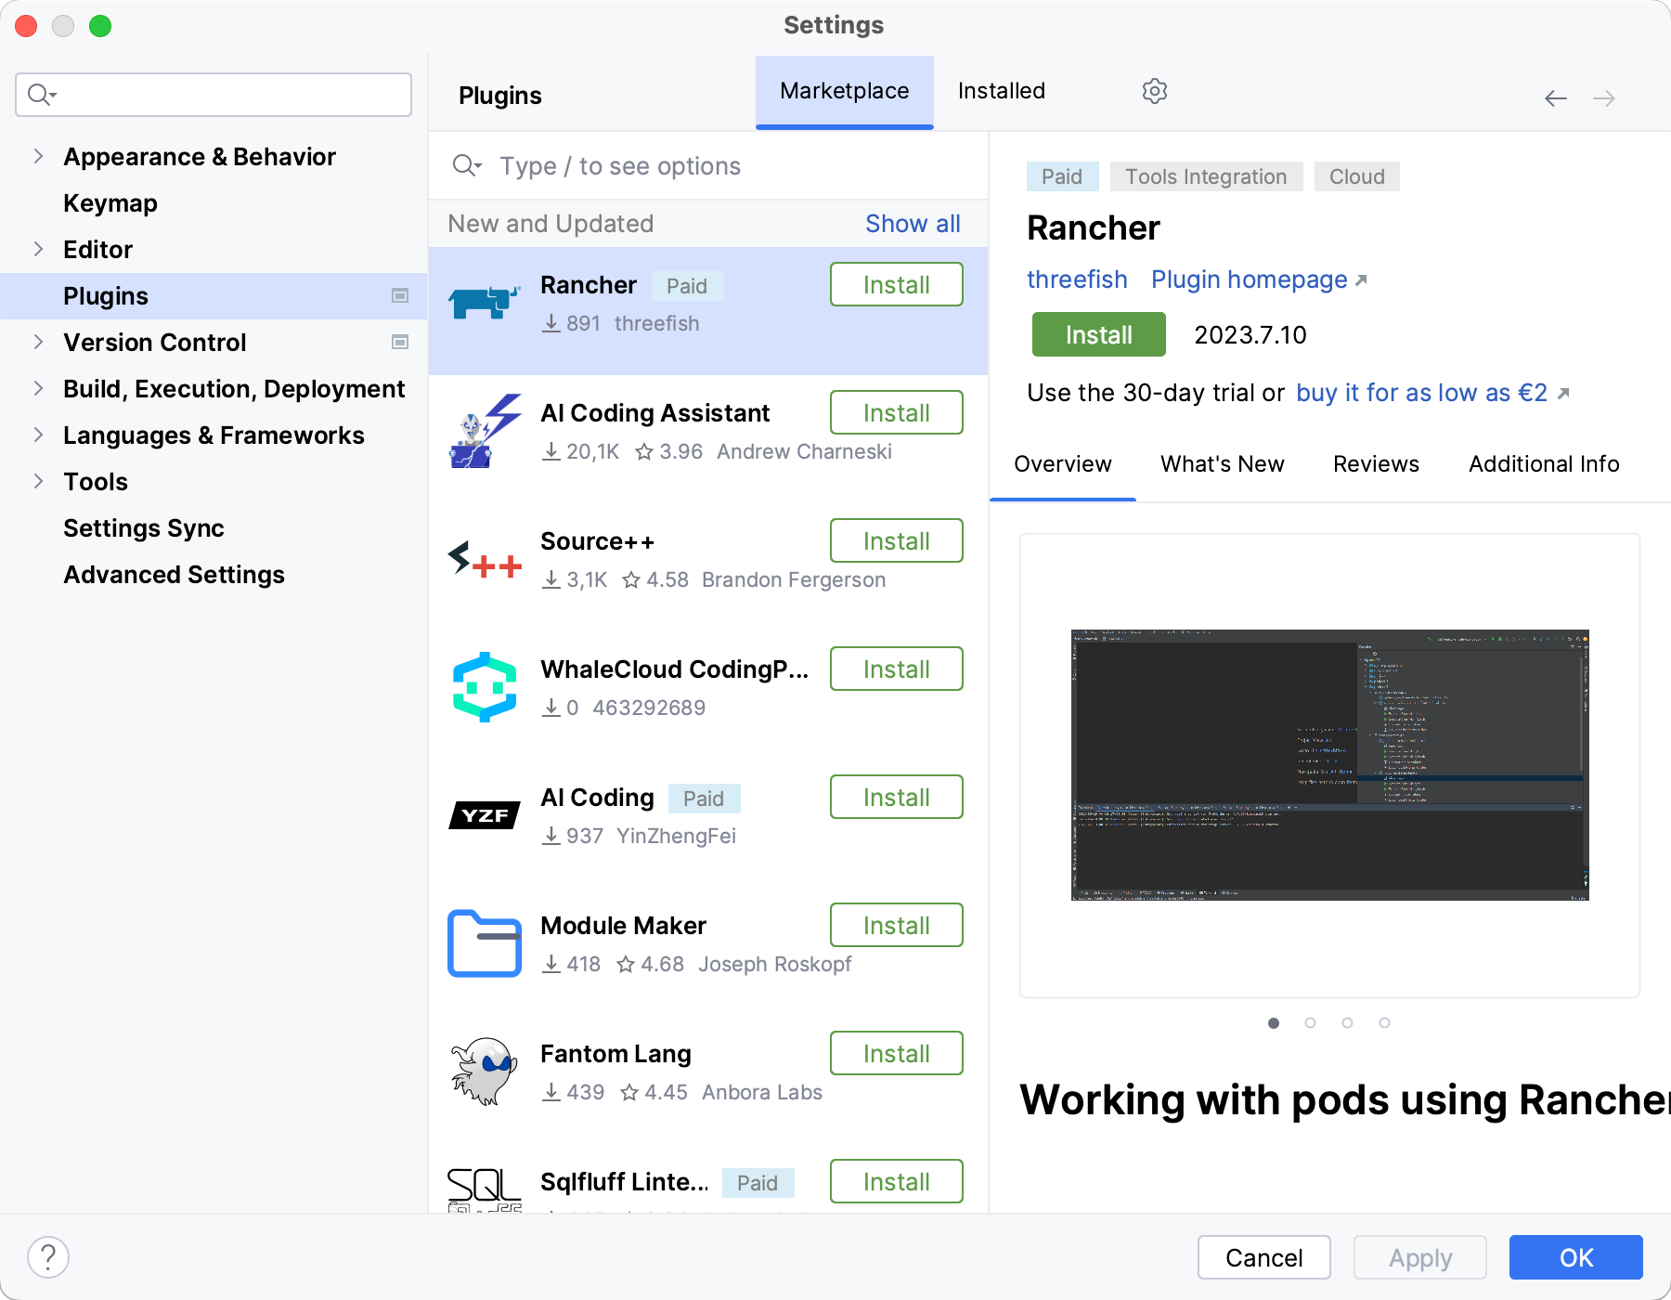Image resolution: width=1671 pixels, height=1300 pixels.
Task: Open the What's New tab
Action: coord(1223,464)
